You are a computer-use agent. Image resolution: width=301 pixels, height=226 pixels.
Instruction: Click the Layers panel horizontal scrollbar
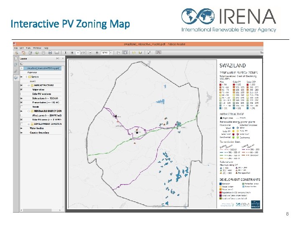[x=37, y=210]
